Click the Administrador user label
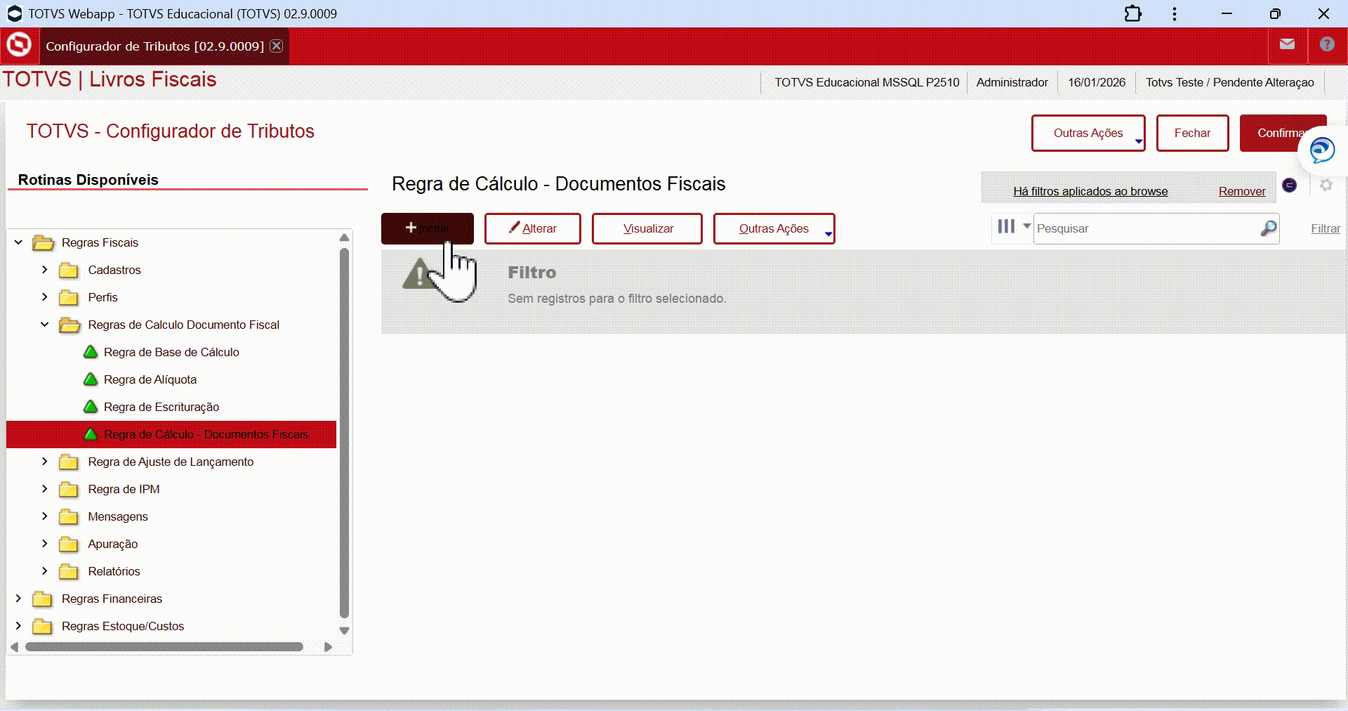Screen dimensions: 1348x711 click(1012, 82)
